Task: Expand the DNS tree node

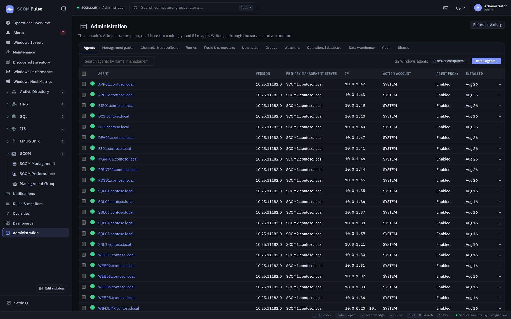Action: click(x=8, y=104)
